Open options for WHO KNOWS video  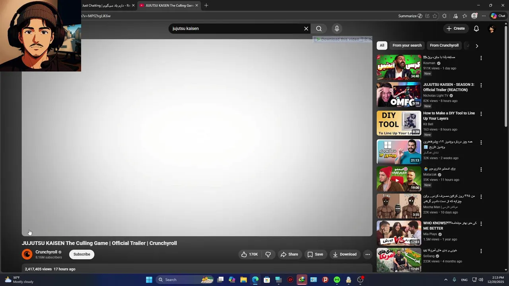click(x=481, y=224)
